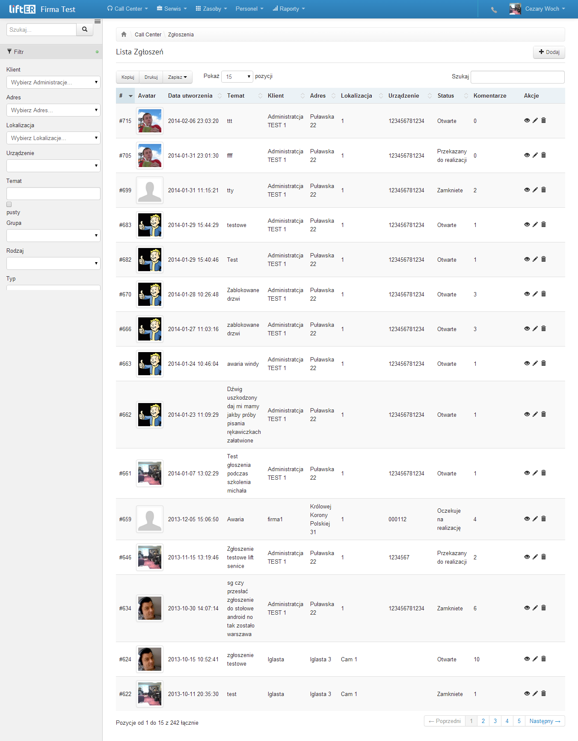Click the liftER logo
The image size is (578, 741).
(22, 9)
